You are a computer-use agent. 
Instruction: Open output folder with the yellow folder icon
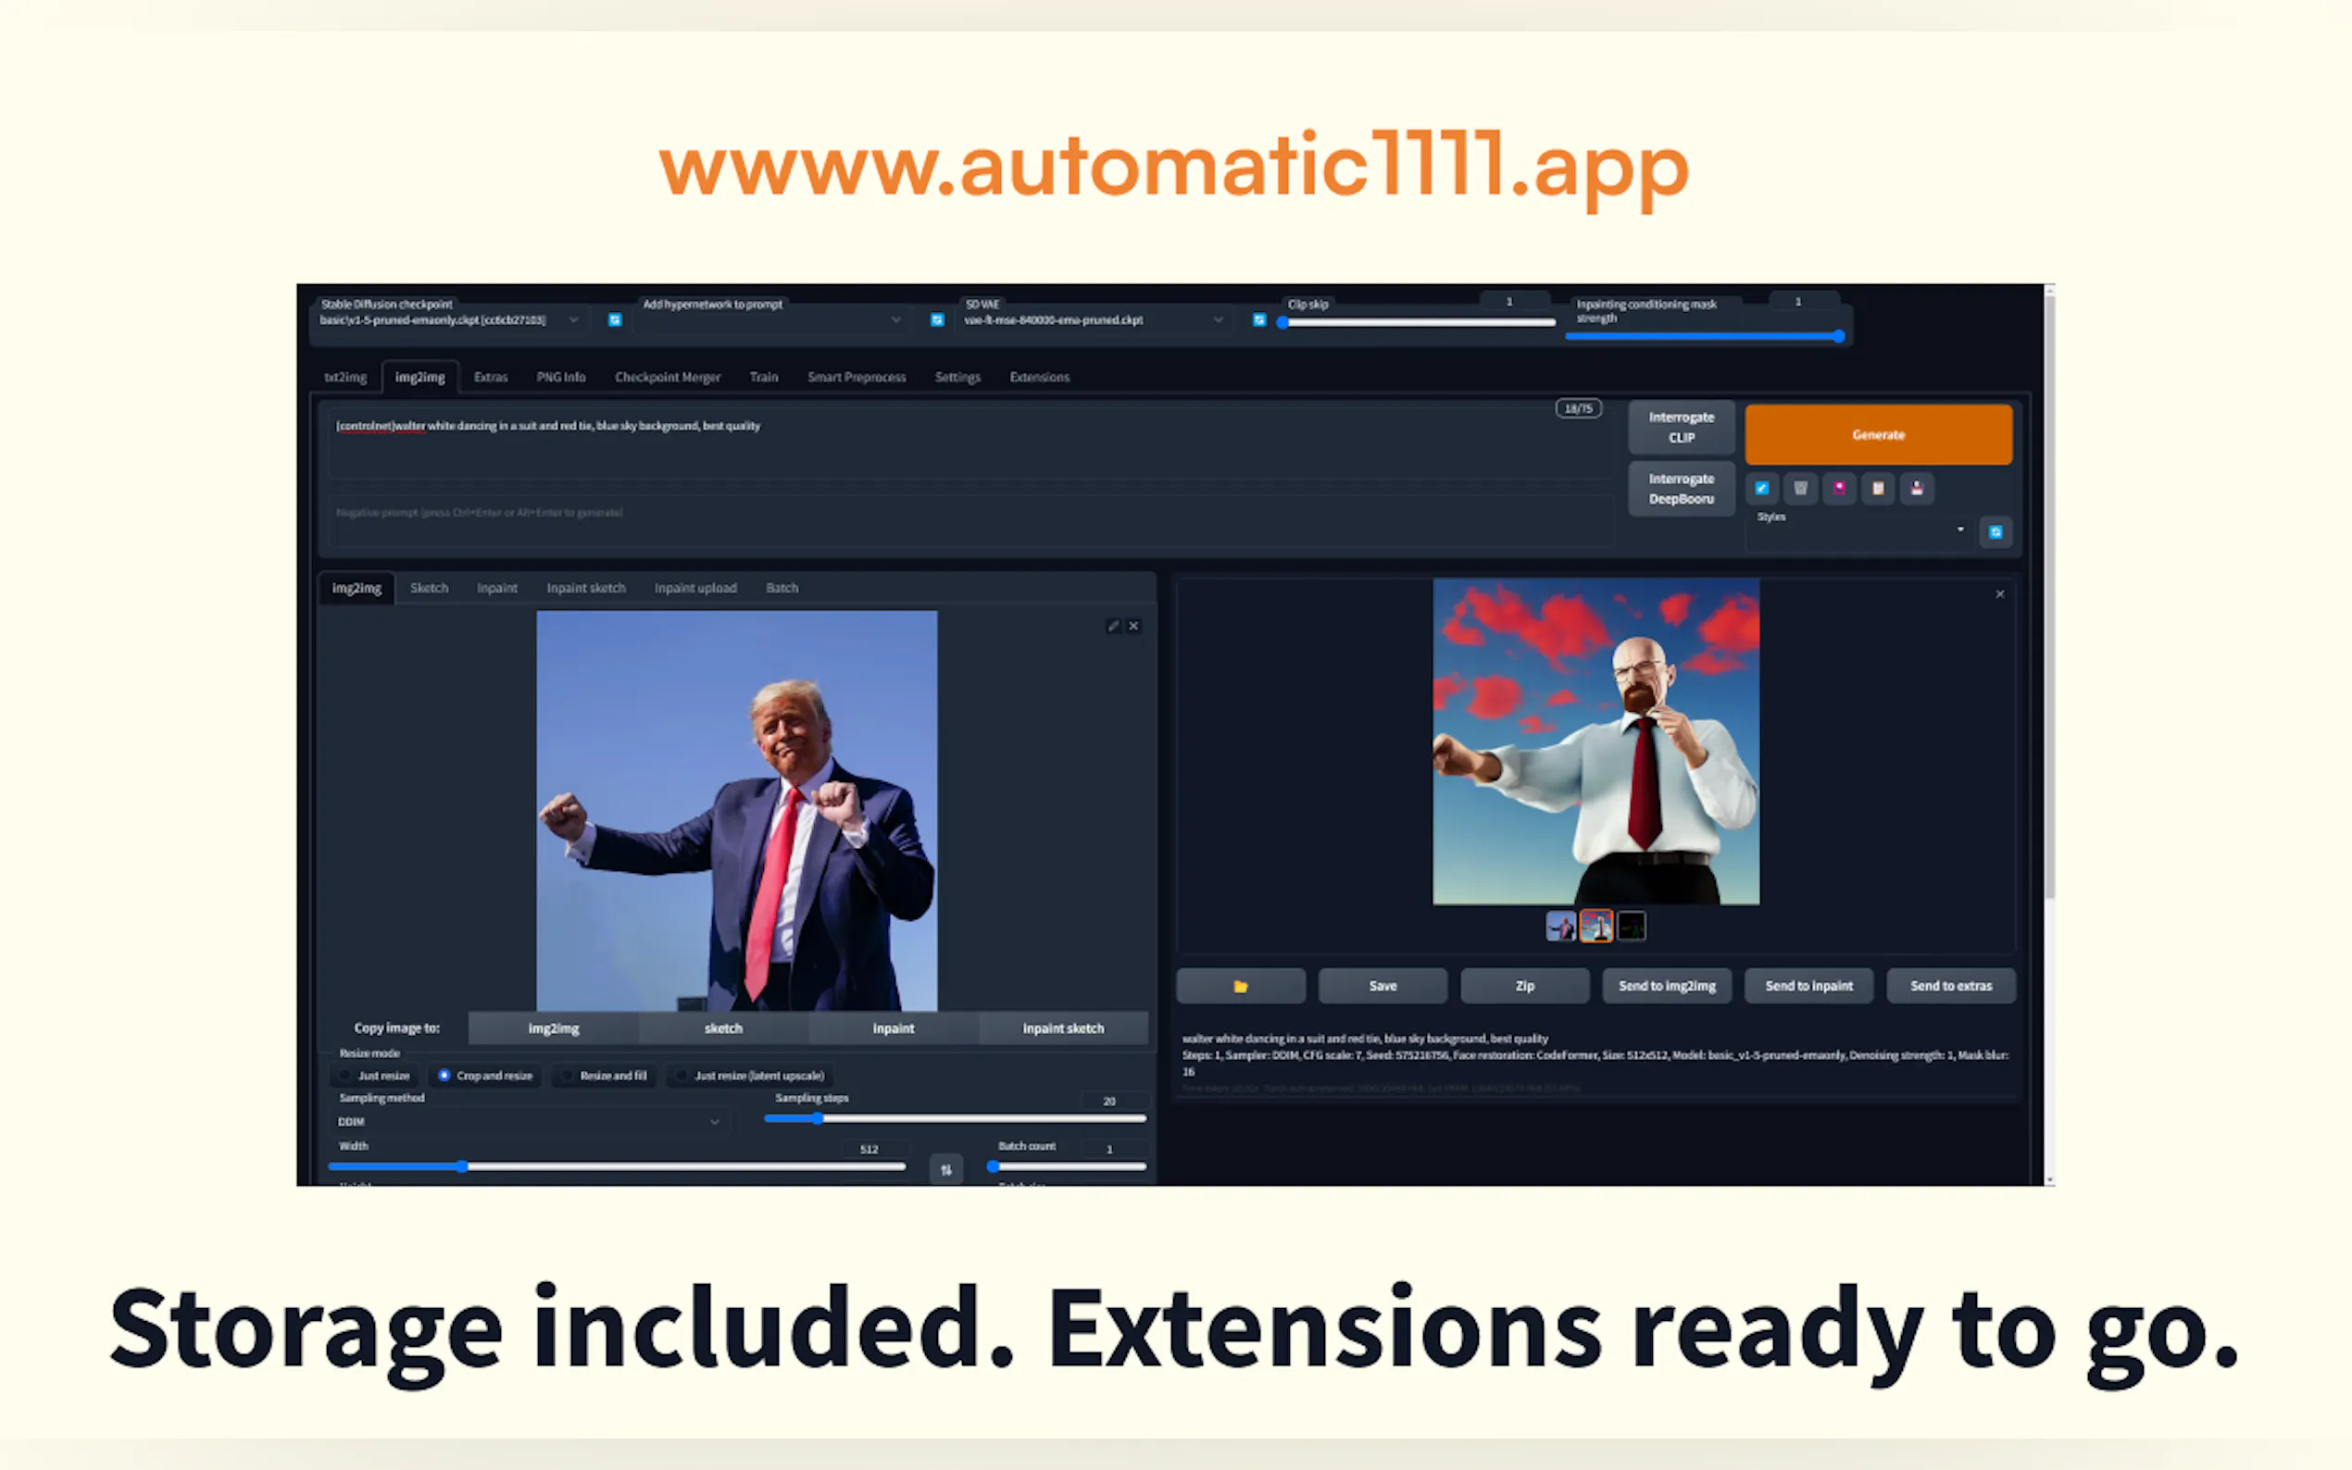point(1240,986)
